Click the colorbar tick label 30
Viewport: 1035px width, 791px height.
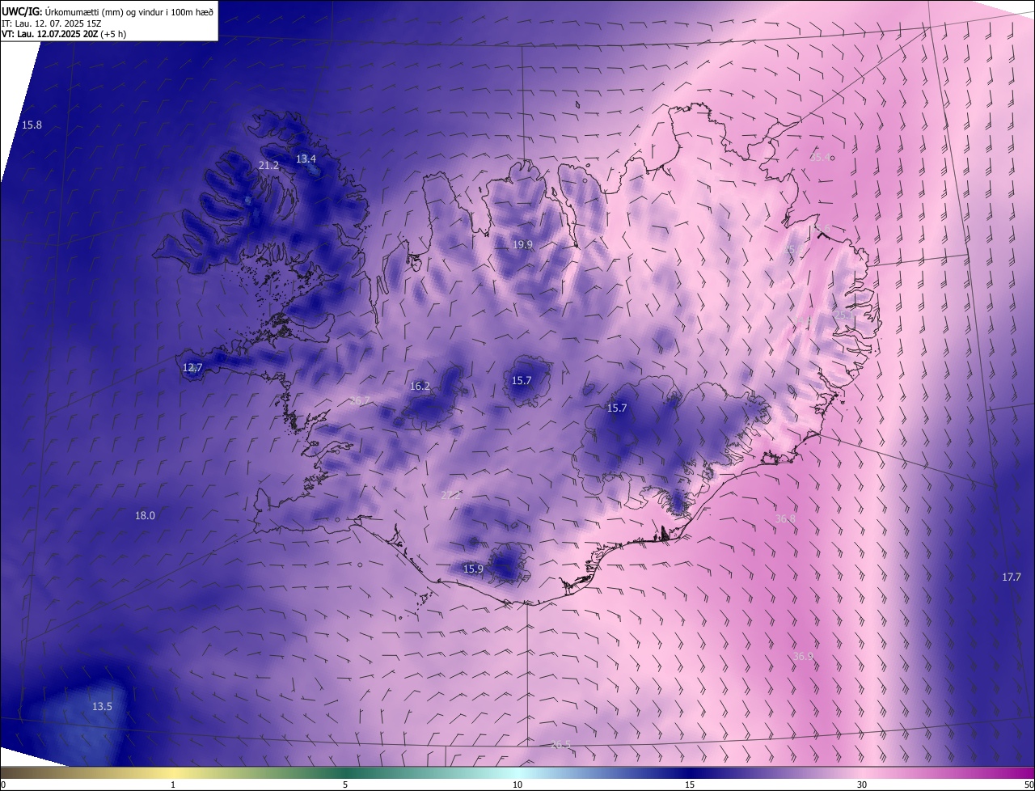coord(862,785)
